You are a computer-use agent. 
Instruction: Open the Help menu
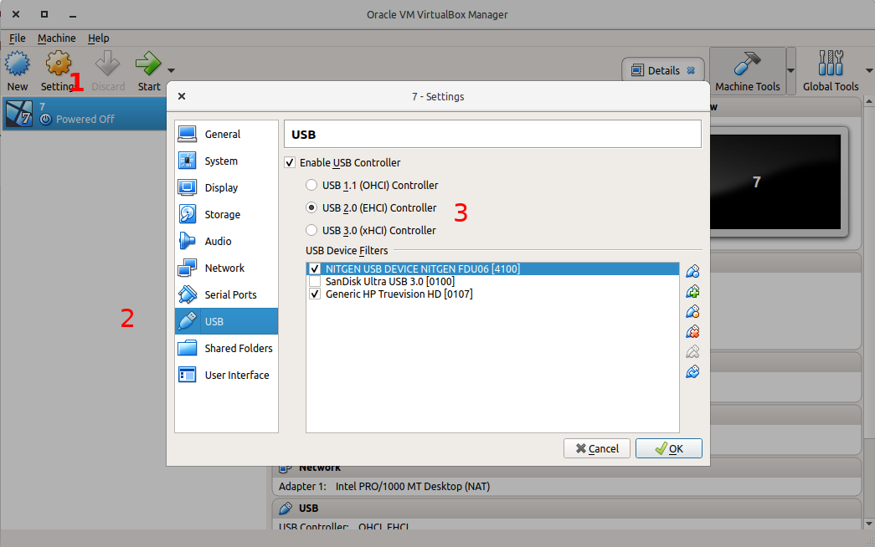click(x=98, y=38)
